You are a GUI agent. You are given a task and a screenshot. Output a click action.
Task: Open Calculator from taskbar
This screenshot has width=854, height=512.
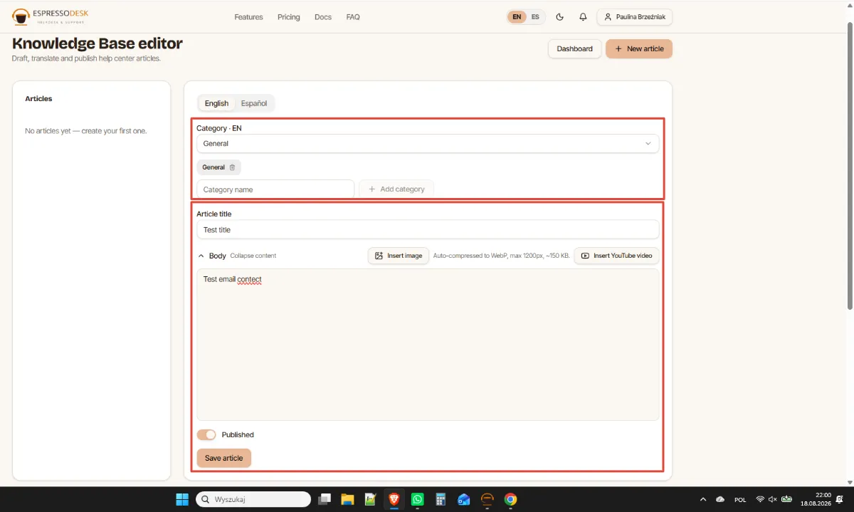441,499
